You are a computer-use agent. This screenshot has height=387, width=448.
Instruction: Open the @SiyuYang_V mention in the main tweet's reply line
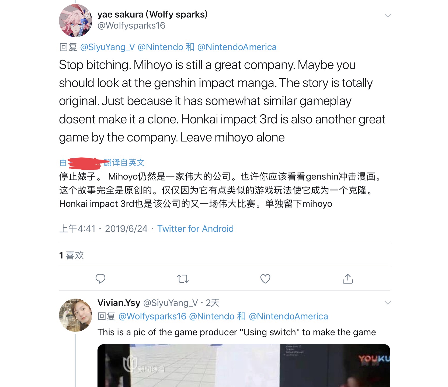[107, 47]
